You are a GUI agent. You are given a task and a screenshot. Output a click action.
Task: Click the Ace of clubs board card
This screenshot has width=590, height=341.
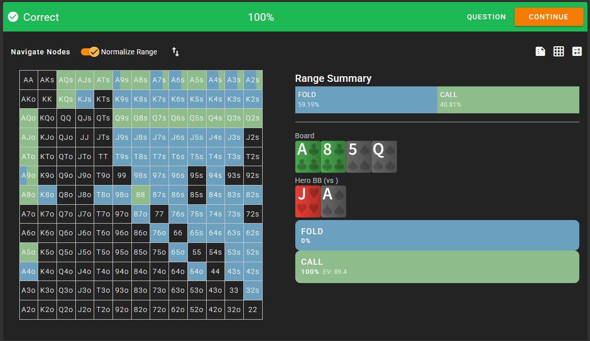pos(308,157)
